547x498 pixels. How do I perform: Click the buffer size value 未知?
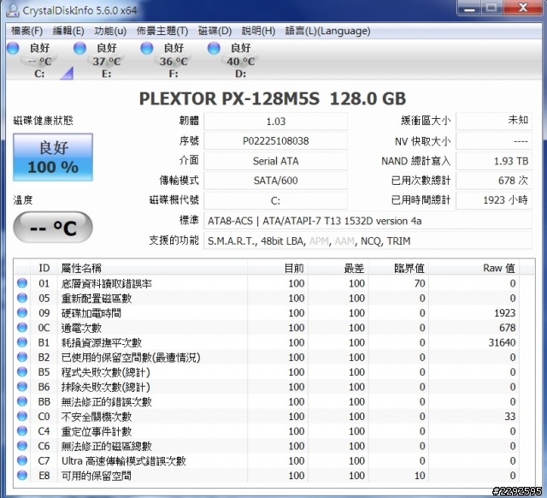point(494,121)
